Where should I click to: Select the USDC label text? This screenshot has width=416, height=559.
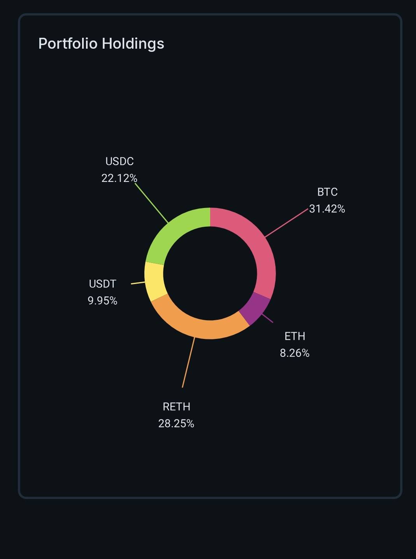tap(119, 161)
